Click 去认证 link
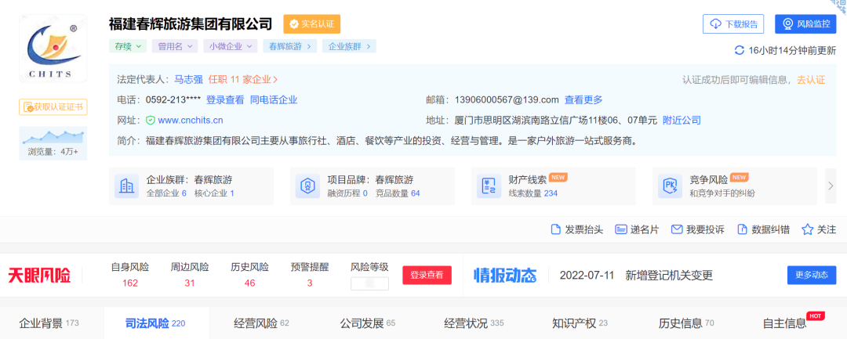 [x=812, y=80]
